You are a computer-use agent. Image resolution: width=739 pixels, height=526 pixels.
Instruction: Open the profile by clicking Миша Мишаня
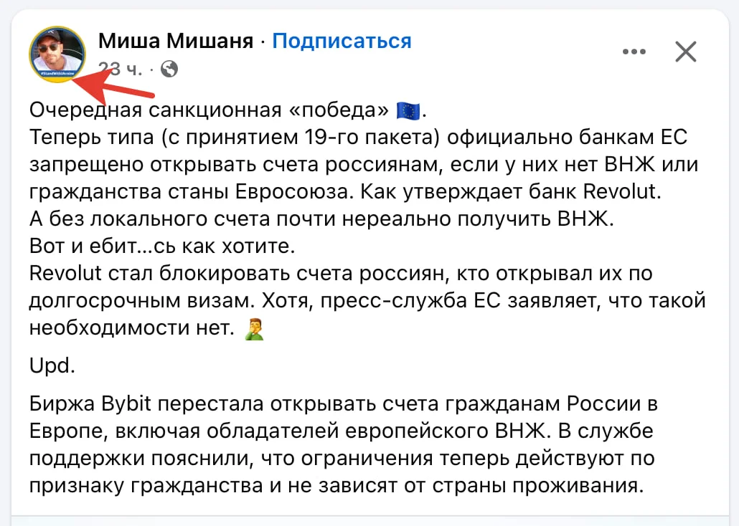click(x=177, y=41)
